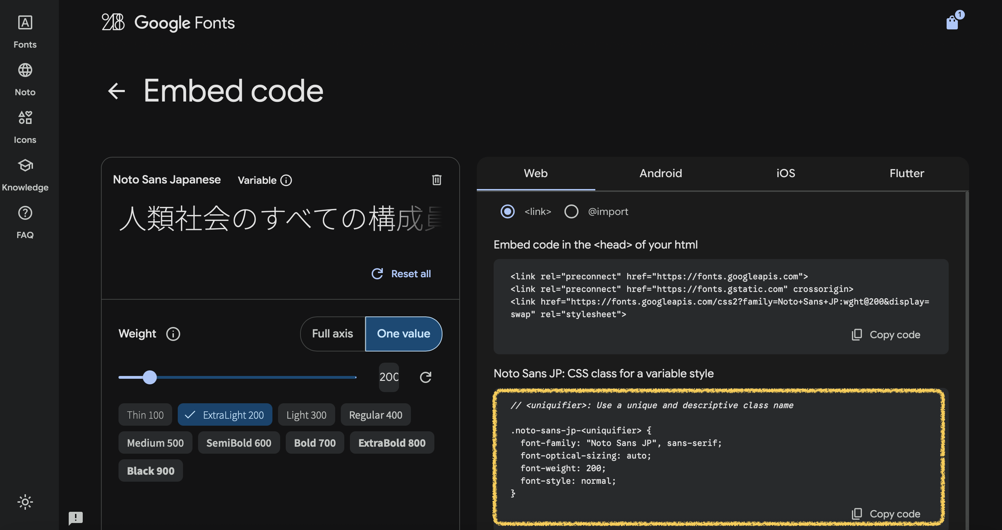Click the .noto-sans-jp-<uniquifier> selector line
Image resolution: width=1002 pixels, height=530 pixels.
click(x=581, y=430)
